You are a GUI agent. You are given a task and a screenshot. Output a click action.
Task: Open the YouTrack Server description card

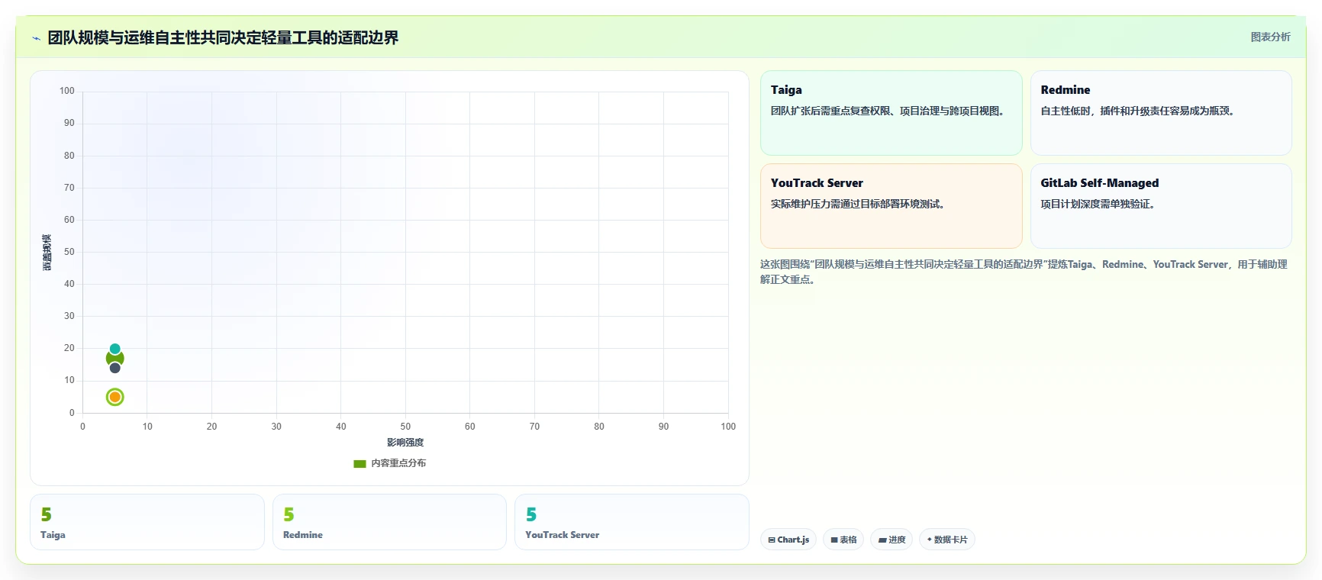pos(891,206)
